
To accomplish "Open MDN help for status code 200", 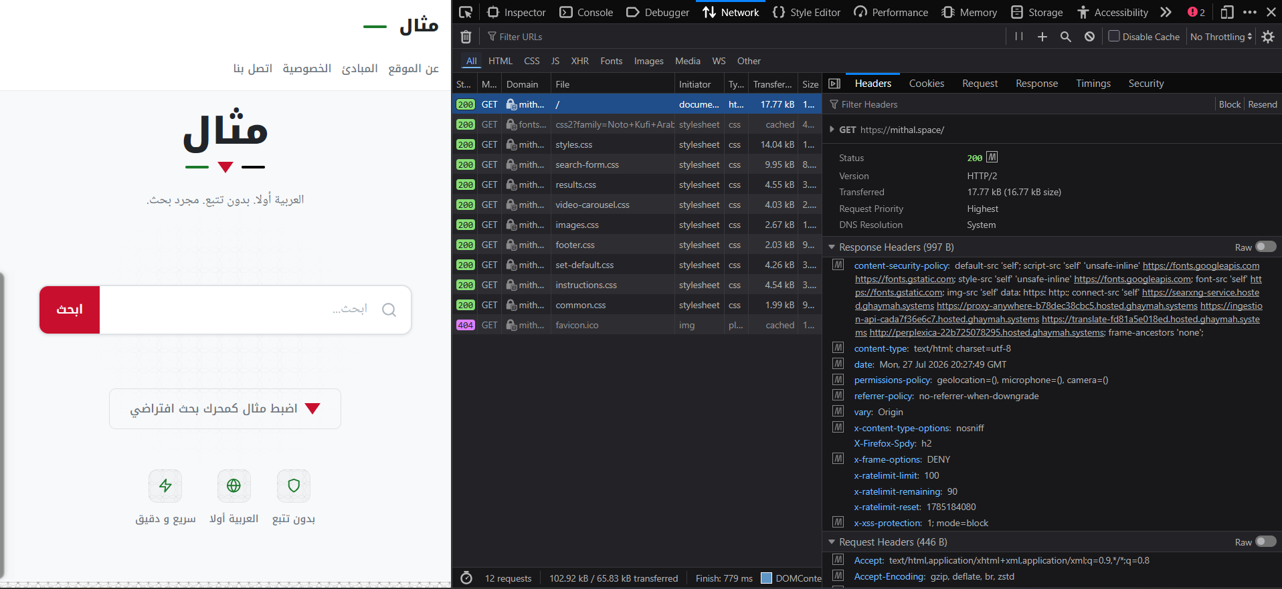I will tap(992, 157).
